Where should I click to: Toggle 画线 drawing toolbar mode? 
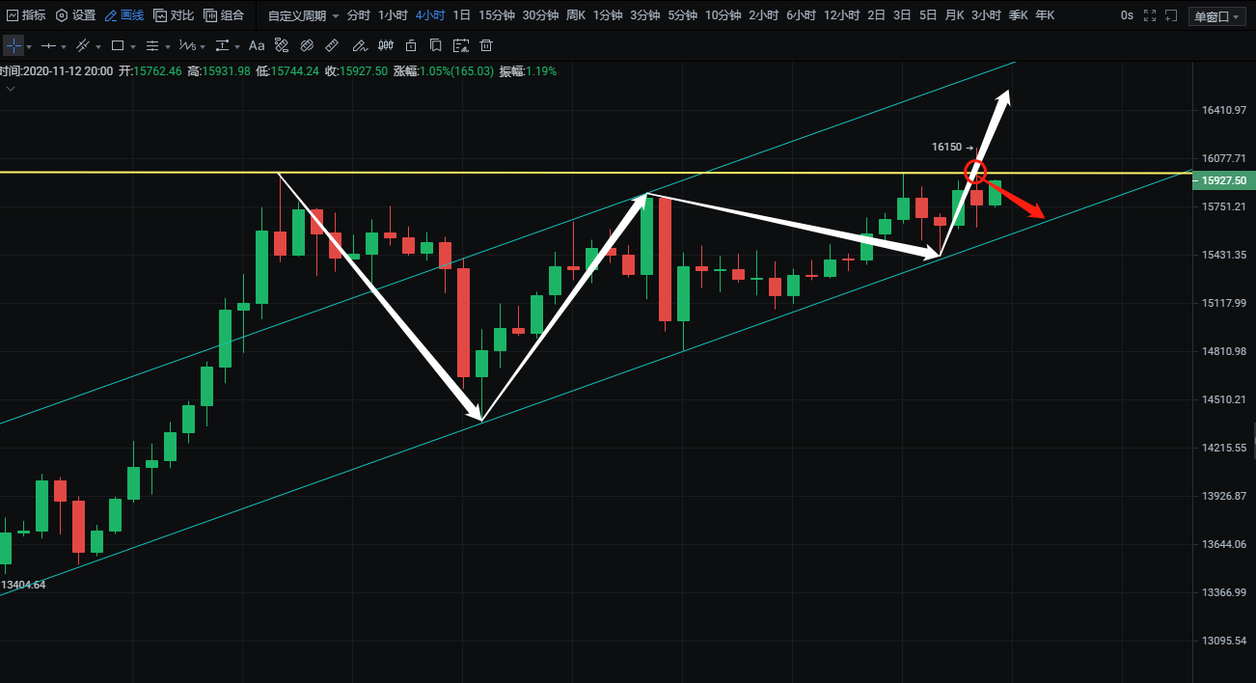pyautogui.click(x=124, y=15)
